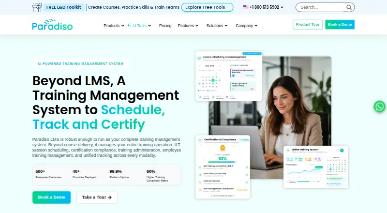Click the "500+" Enterprise Customers stat
387x213 pixels.
pos(48,174)
